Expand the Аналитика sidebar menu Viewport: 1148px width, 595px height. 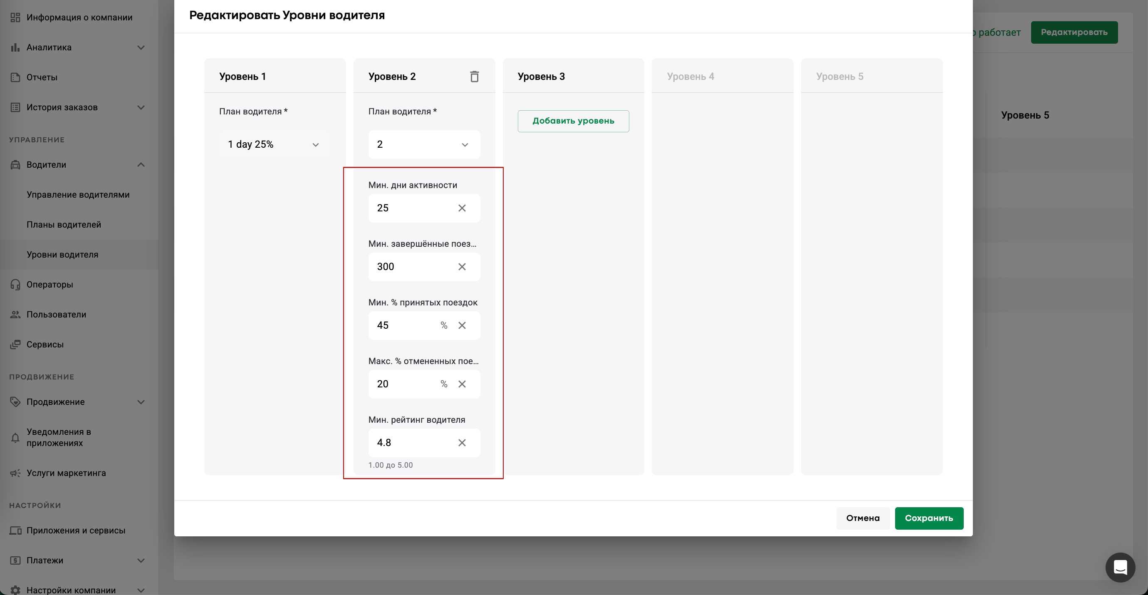(x=141, y=47)
